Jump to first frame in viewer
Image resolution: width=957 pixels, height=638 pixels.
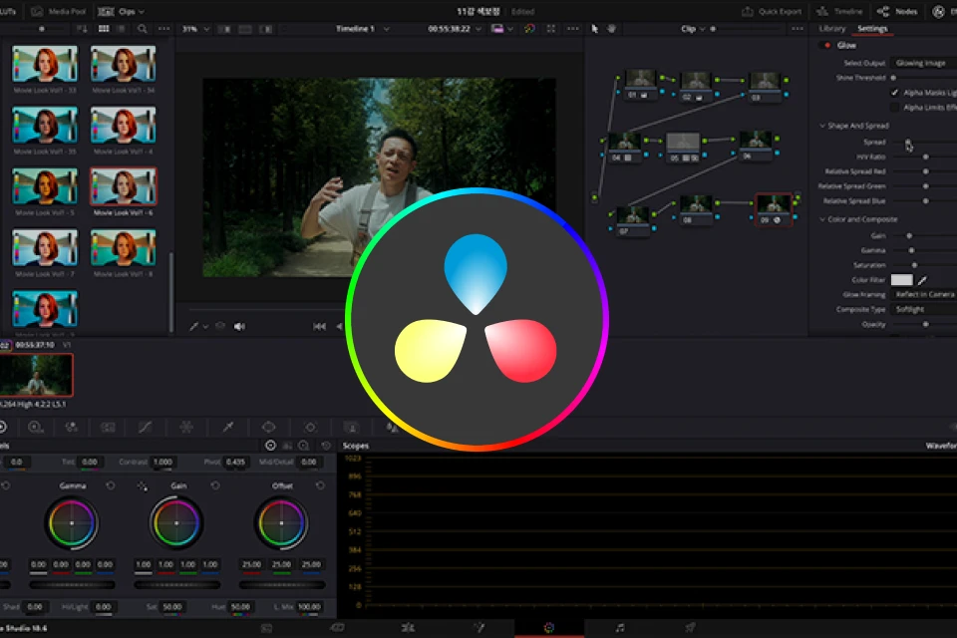point(319,327)
